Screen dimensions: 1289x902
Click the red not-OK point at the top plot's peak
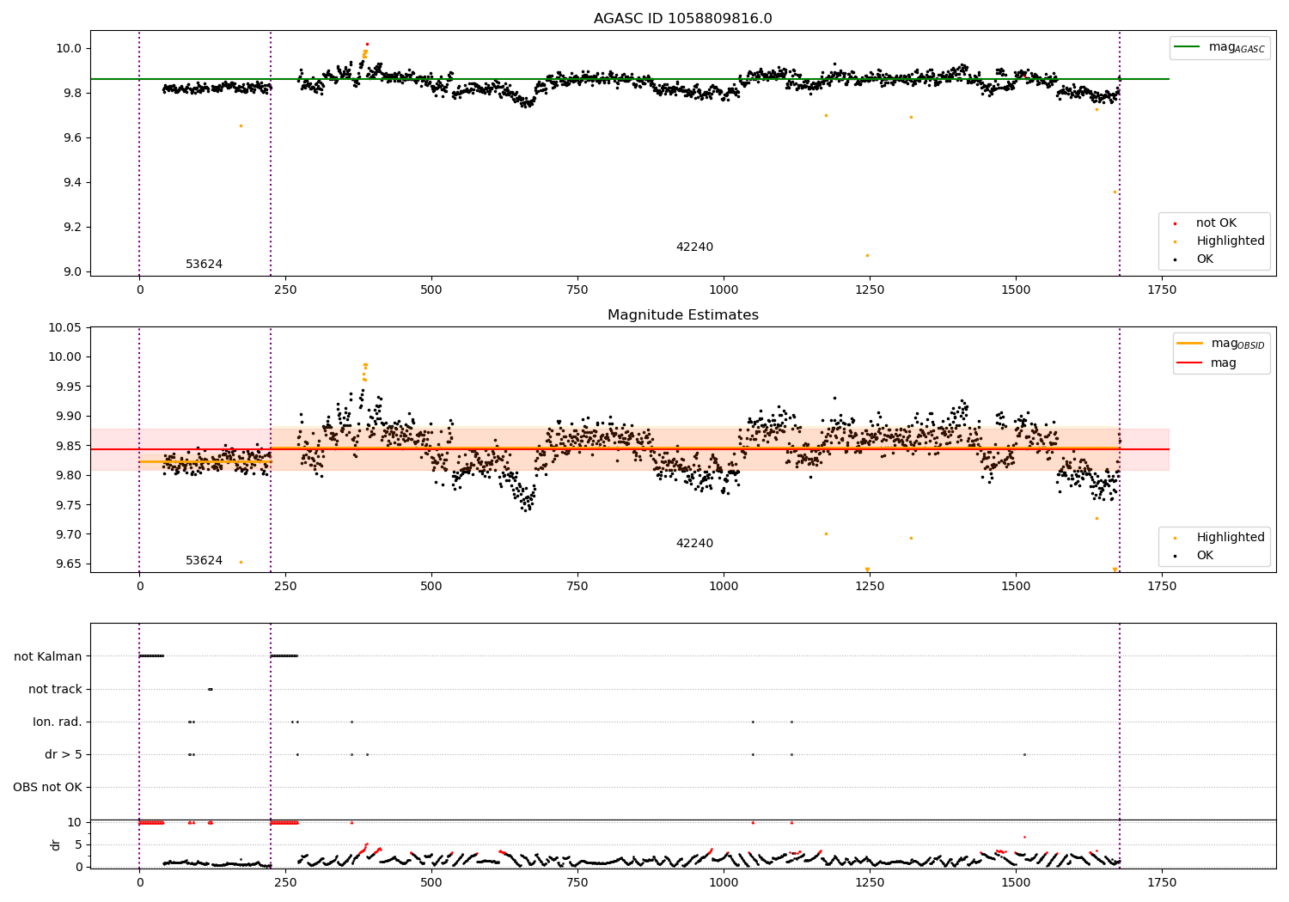367,44
